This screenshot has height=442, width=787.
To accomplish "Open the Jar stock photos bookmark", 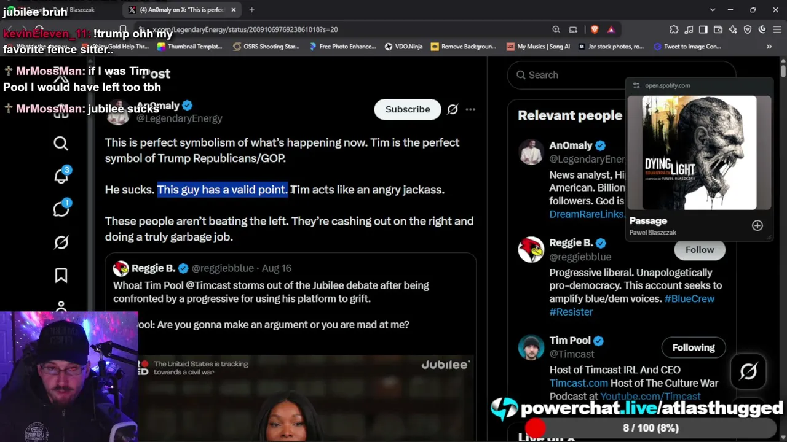I will pos(611,47).
